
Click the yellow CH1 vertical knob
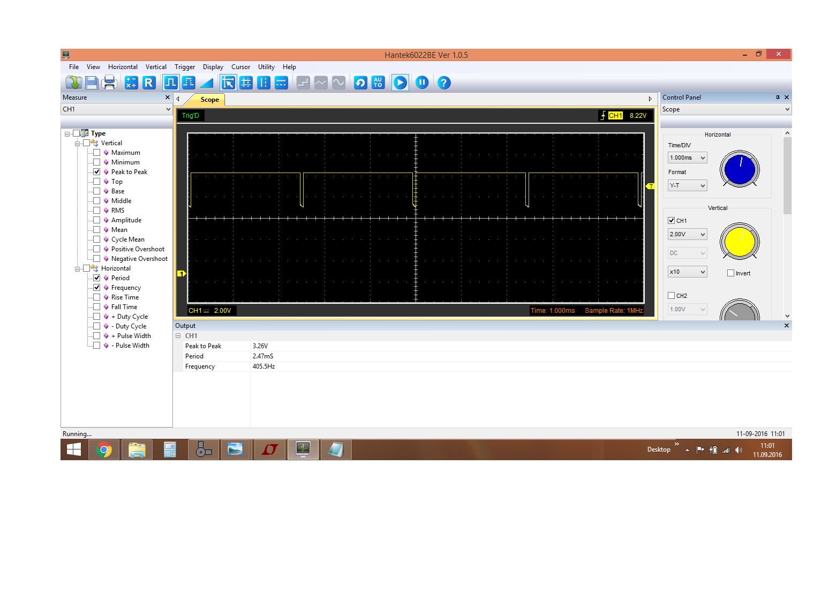740,242
